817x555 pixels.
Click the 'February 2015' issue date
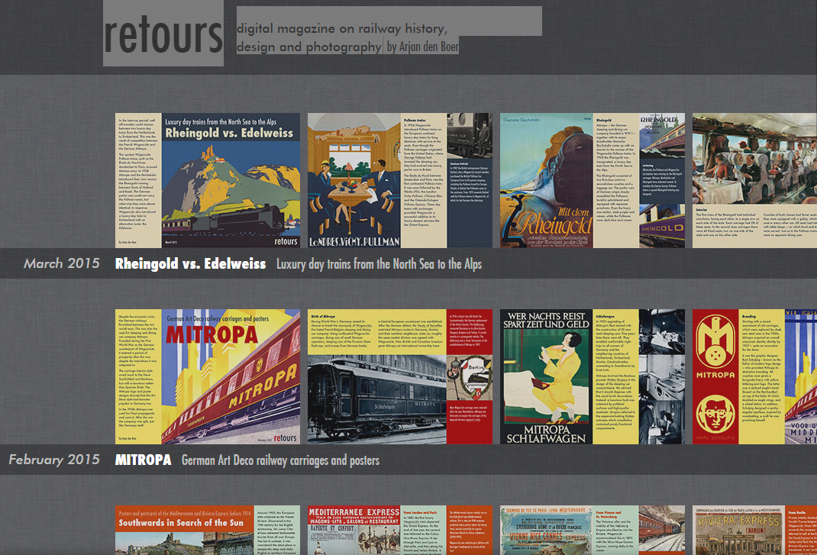point(54,460)
